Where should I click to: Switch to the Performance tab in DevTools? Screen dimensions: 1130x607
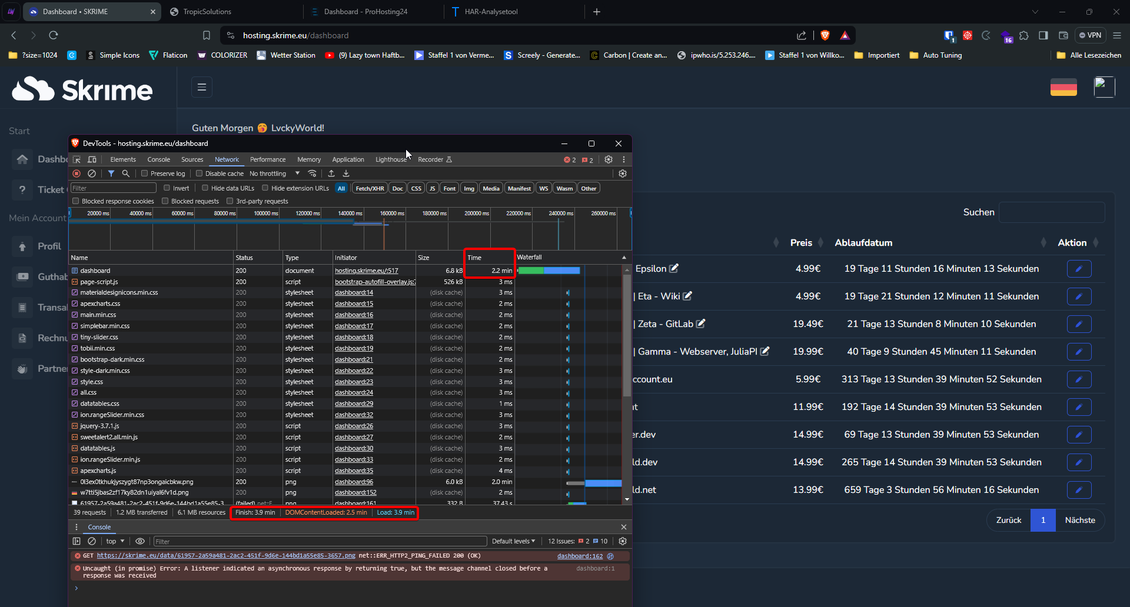pyautogui.click(x=268, y=159)
